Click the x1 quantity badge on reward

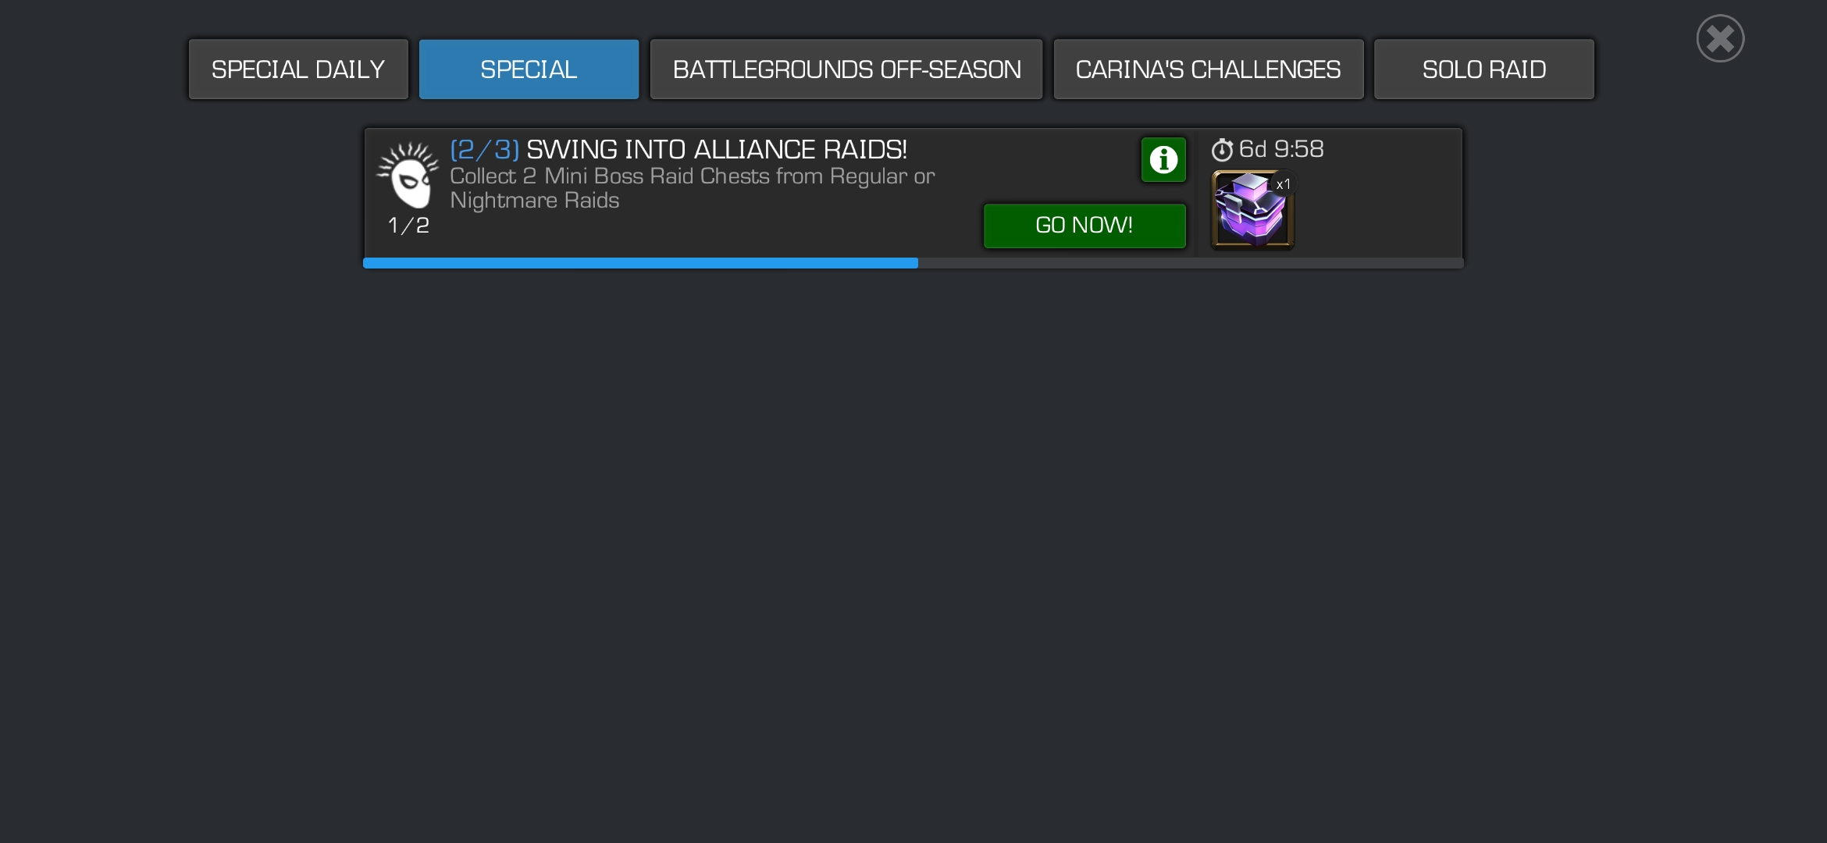[1283, 184]
